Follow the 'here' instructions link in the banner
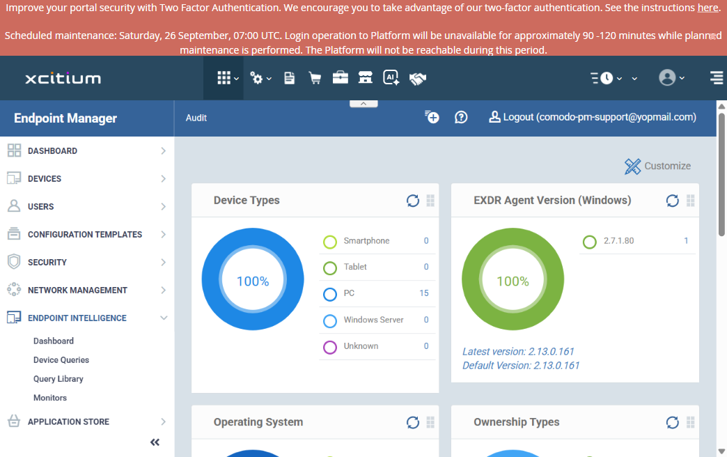 tap(708, 8)
